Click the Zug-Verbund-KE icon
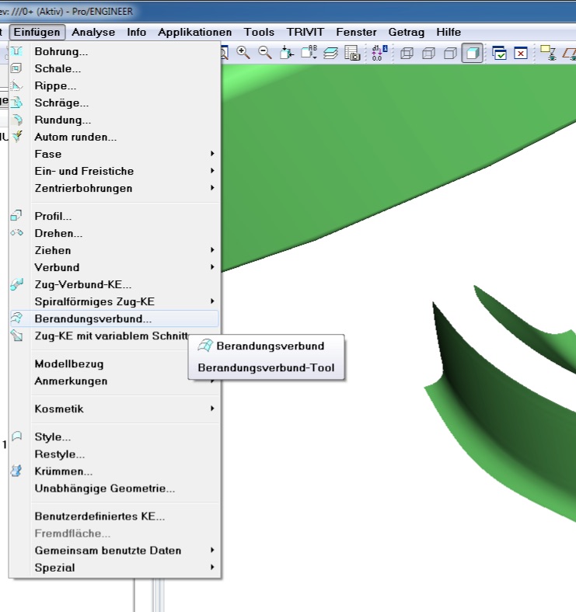The image size is (576, 612). point(17,284)
